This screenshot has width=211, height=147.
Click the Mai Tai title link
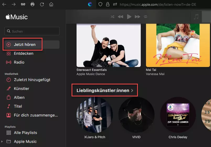pos(151,70)
